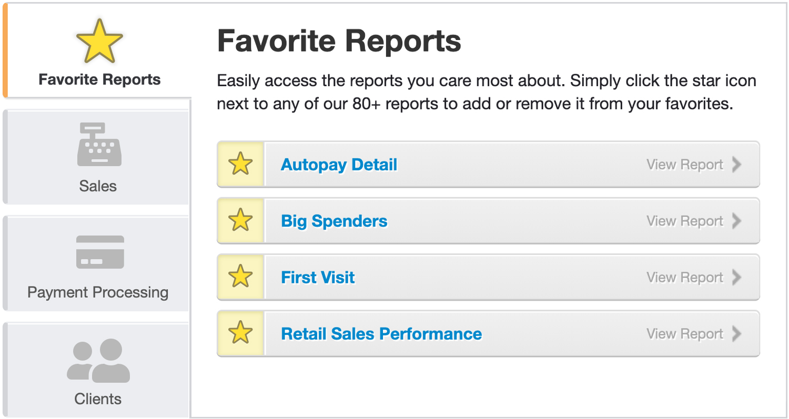Click the Payment Processing credit card icon
This screenshot has width=789, height=419.
(100, 252)
